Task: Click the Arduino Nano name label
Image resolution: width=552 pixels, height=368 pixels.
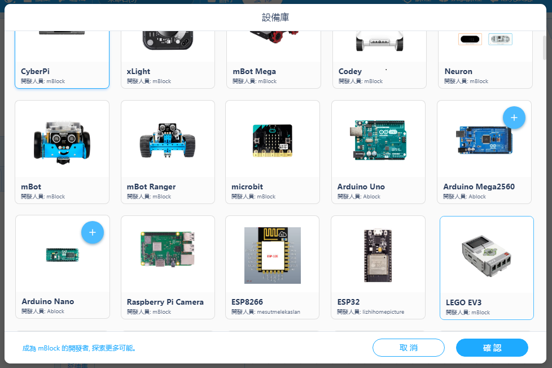Action: pyautogui.click(x=48, y=301)
